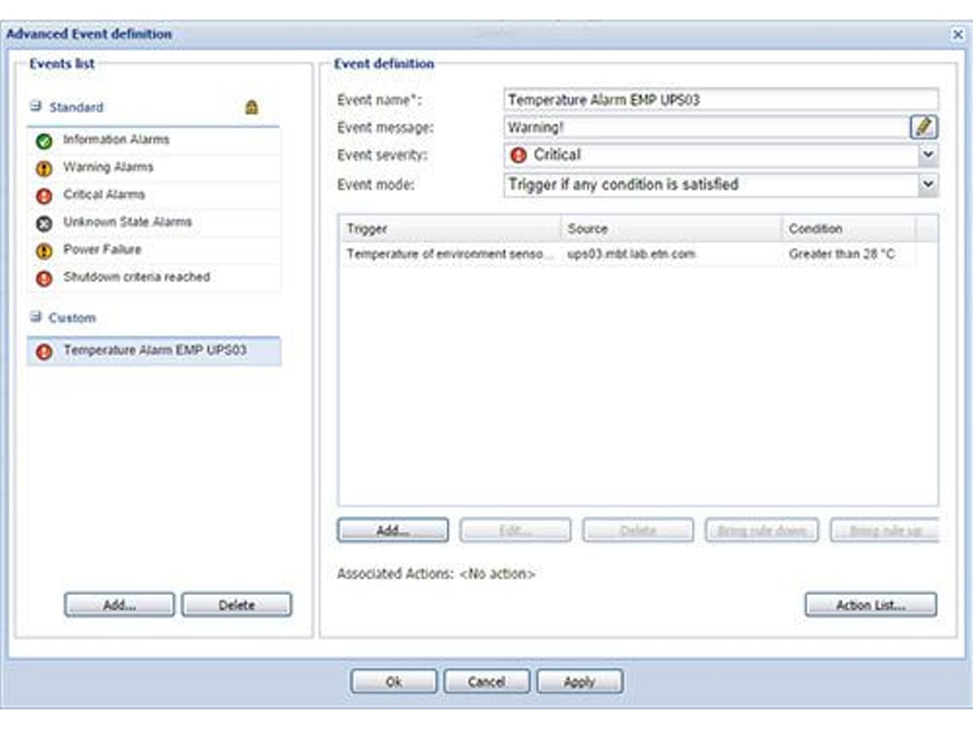The image size is (973, 729).
Task: Click the Add button below trigger table
Action: [393, 530]
